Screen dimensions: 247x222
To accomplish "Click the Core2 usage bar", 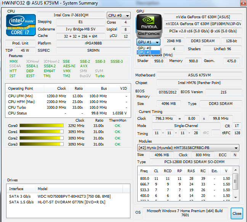I will click(42, 138).
